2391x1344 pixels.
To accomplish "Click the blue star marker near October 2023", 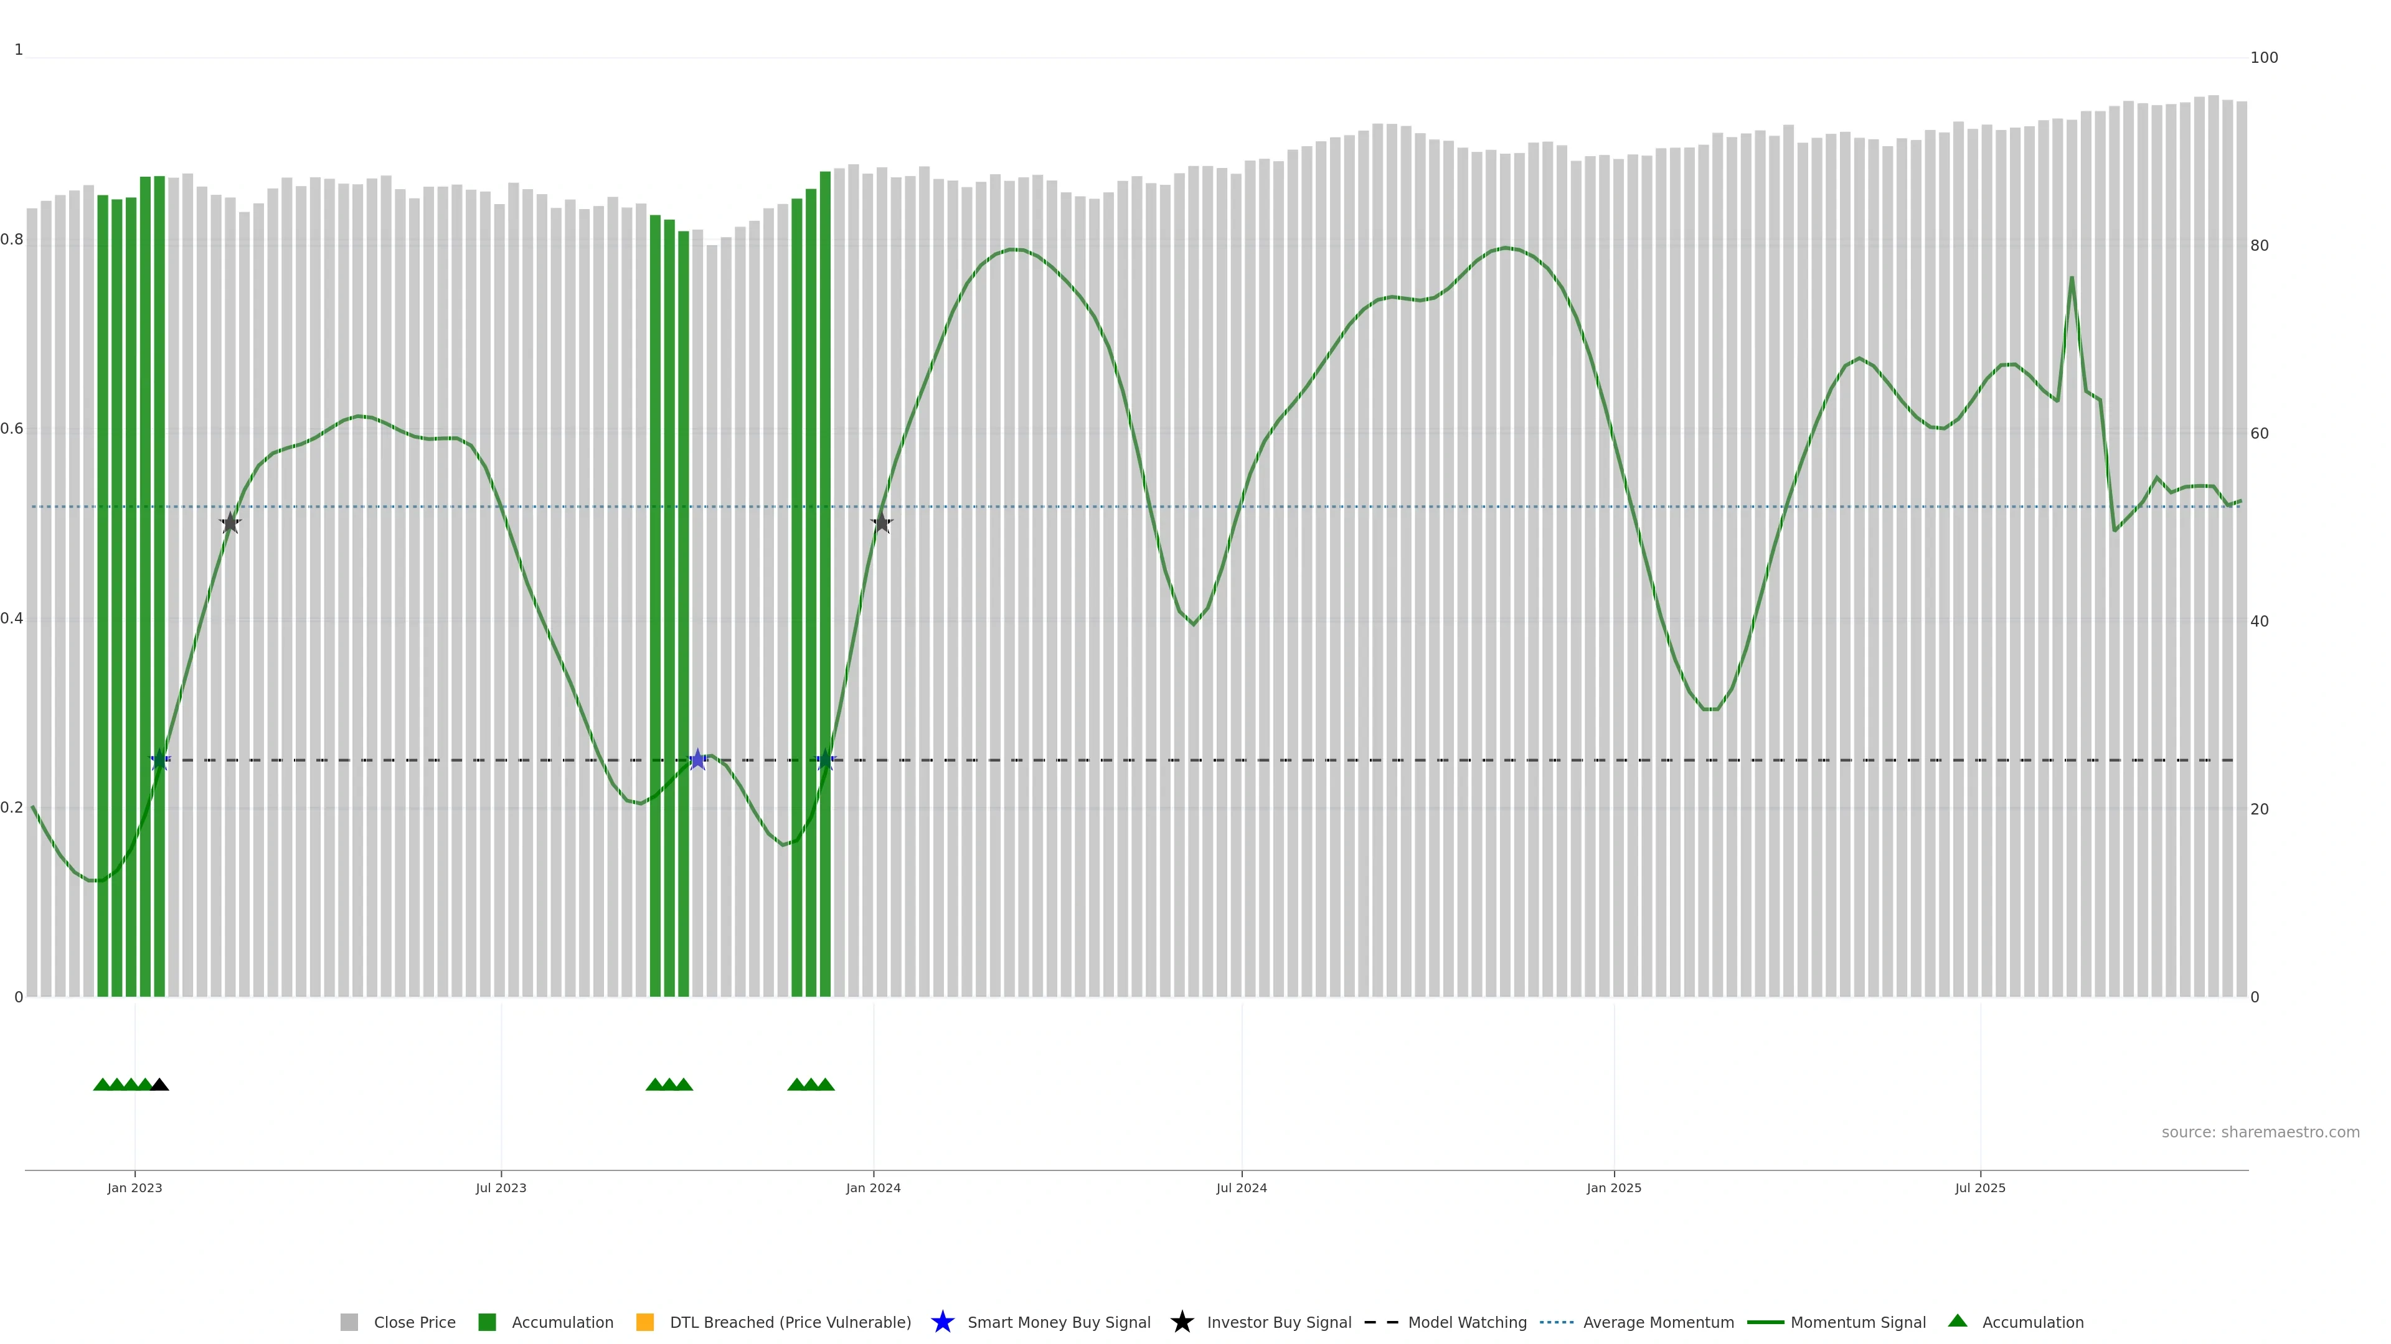I will click(698, 760).
